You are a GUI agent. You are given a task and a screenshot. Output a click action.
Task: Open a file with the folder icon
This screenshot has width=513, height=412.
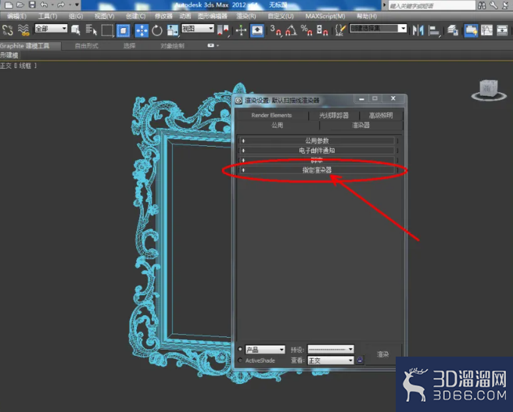[x=20, y=5]
